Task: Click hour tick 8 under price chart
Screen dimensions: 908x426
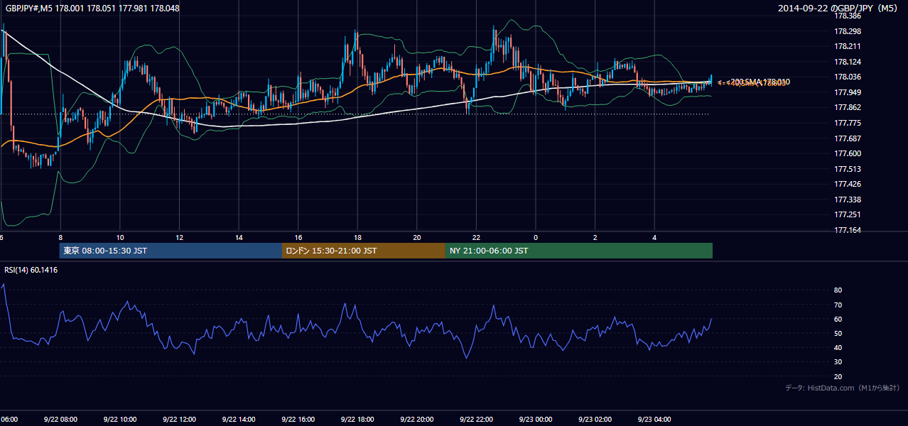Action: (60, 237)
